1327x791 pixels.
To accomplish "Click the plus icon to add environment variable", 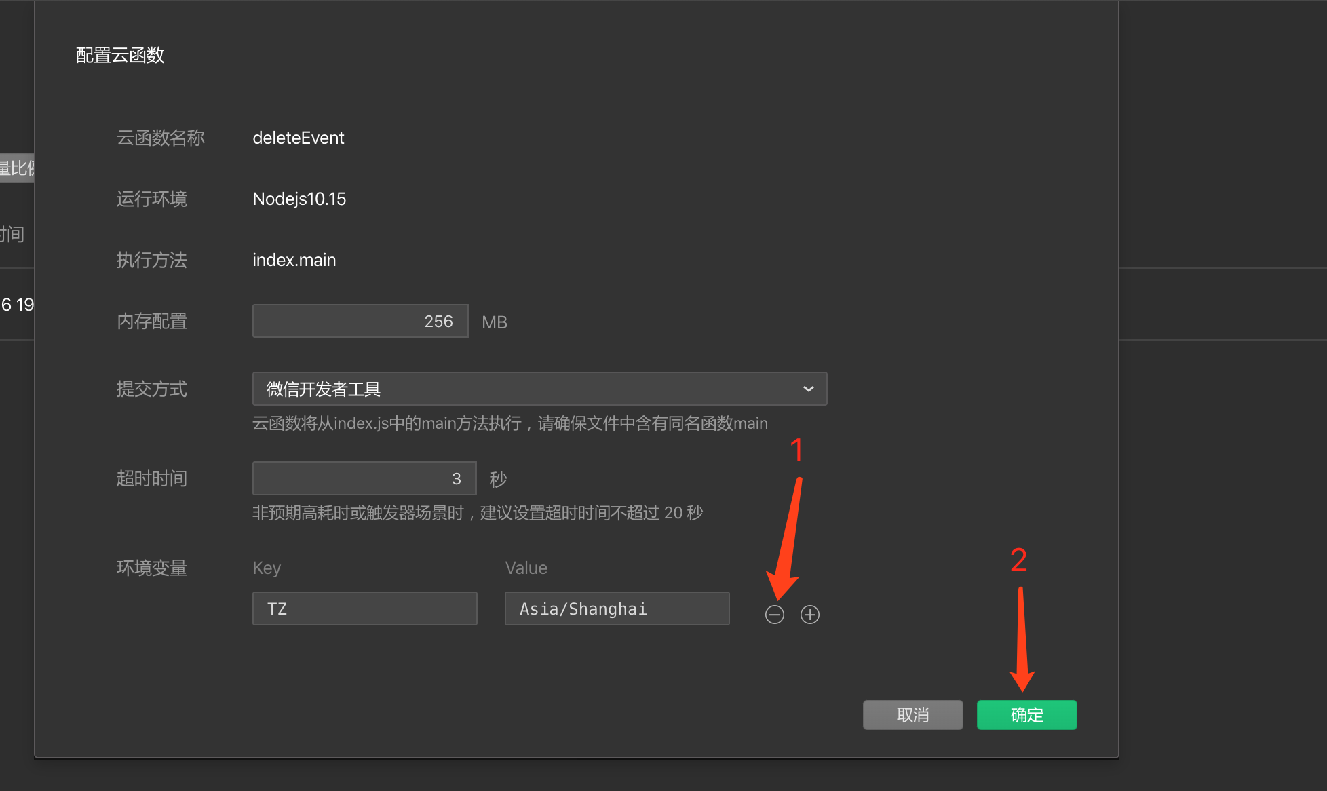I will coord(809,615).
